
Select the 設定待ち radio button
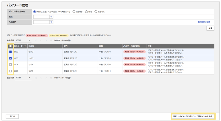coord(74,12)
